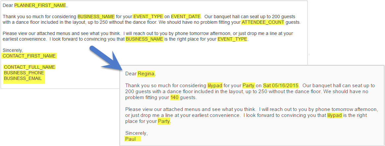Click the blue arrow graphic
The image size is (385, 146).
point(107,58)
